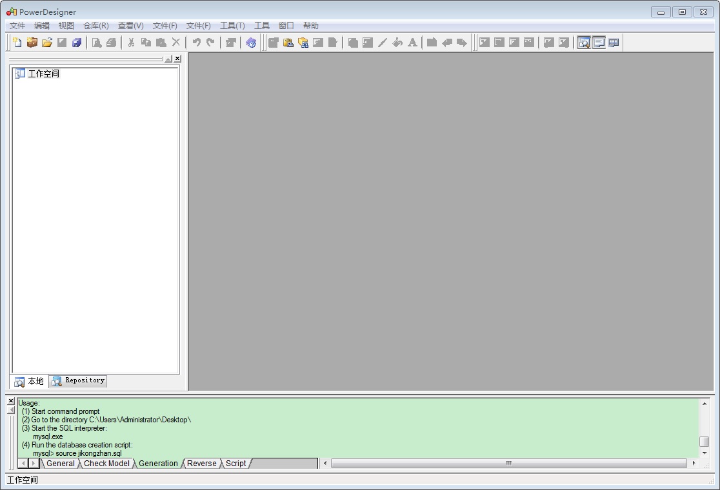Open the 查看(V) menu
720x490 pixels.
[131, 26]
